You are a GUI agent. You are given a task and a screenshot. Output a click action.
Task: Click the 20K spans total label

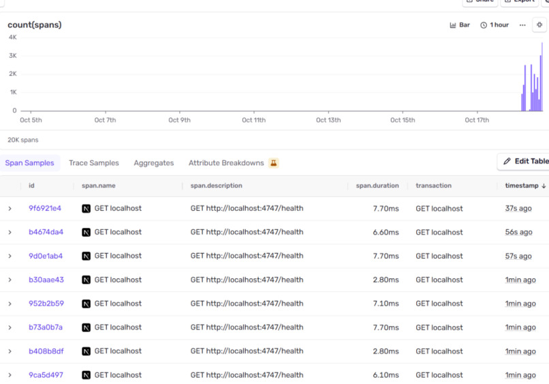[23, 140]
